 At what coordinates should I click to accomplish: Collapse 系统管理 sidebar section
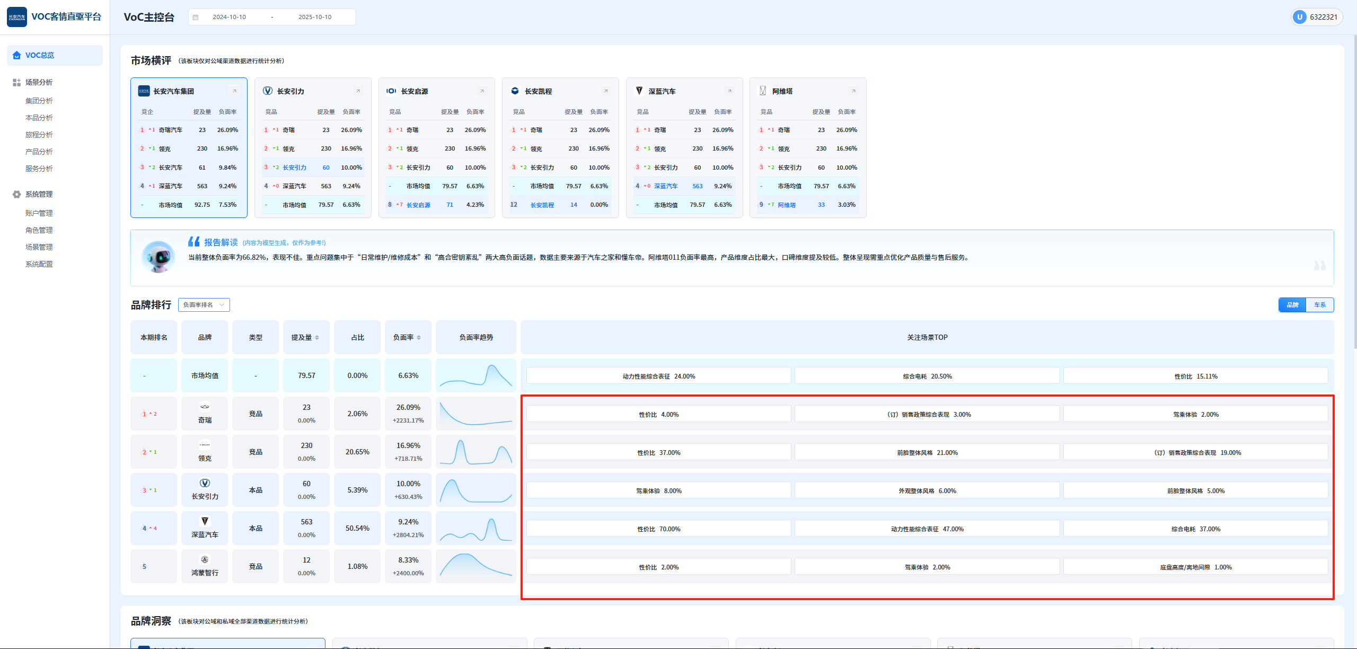39,194
